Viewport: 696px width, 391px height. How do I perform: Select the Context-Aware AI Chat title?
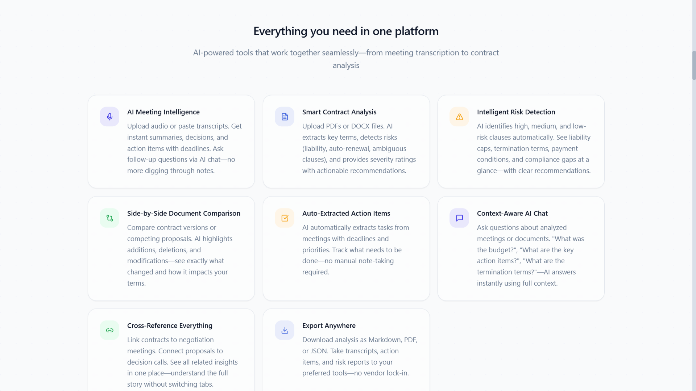[x=512, y=214]
